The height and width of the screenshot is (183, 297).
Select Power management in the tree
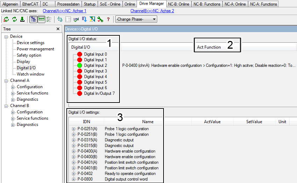pyautogui.click(x=35, y=49)
